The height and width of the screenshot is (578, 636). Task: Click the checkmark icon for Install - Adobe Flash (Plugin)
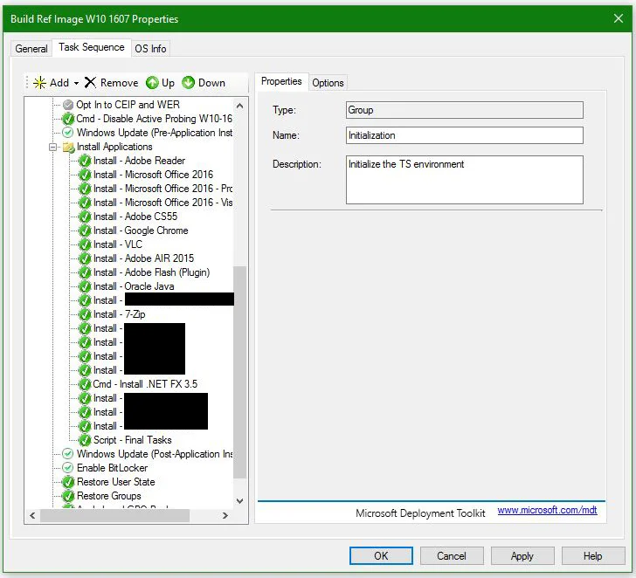[x=85, y=272]
